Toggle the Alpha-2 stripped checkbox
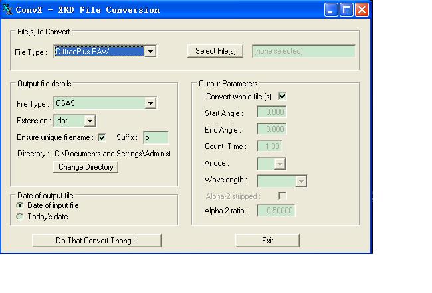This screenshot has height=293, width=432. [x=282, y=196]
